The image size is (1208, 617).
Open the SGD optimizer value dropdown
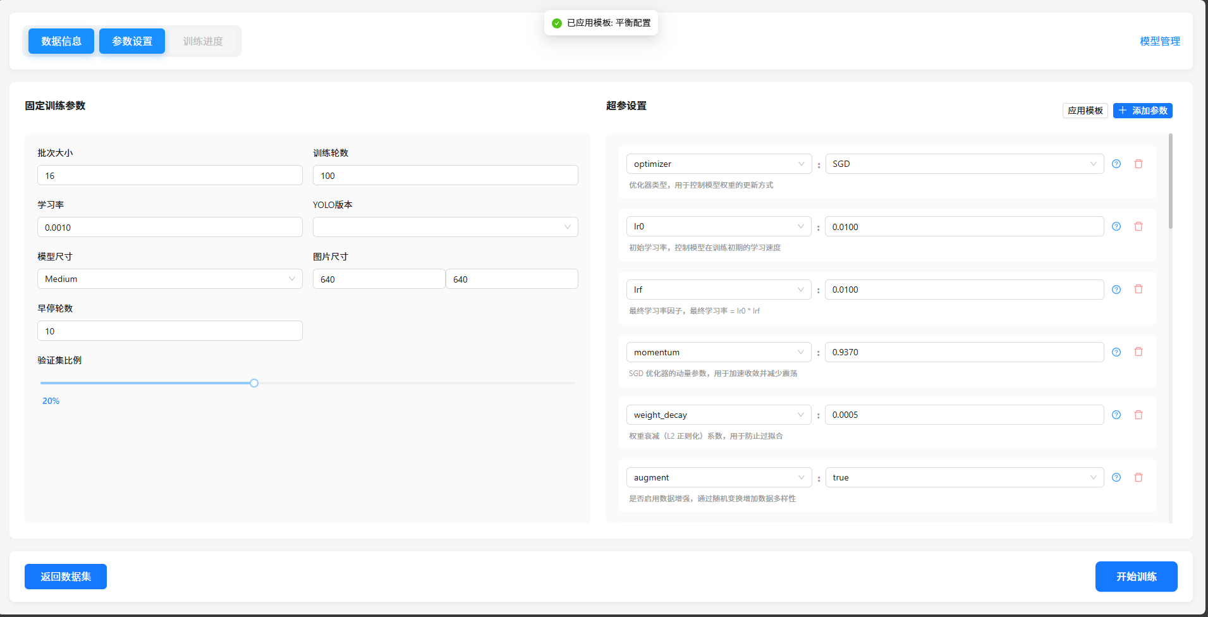pyautogui.click(x=964, y=164)
